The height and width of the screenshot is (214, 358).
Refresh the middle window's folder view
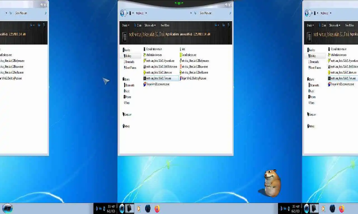click(x=195, y=13)
